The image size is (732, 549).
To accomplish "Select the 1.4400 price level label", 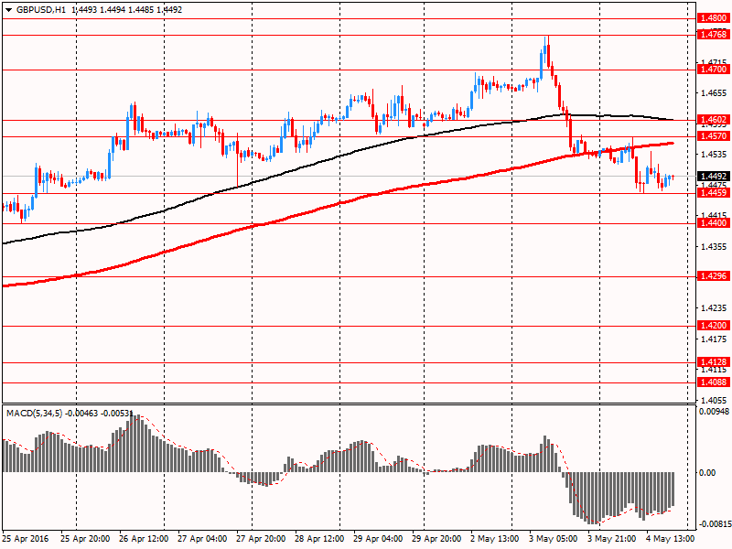I will click(713, 223).
